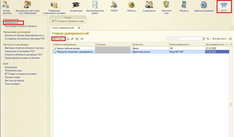Open the Финансы calculator section
234x137 pixels.
click(184, 7)
